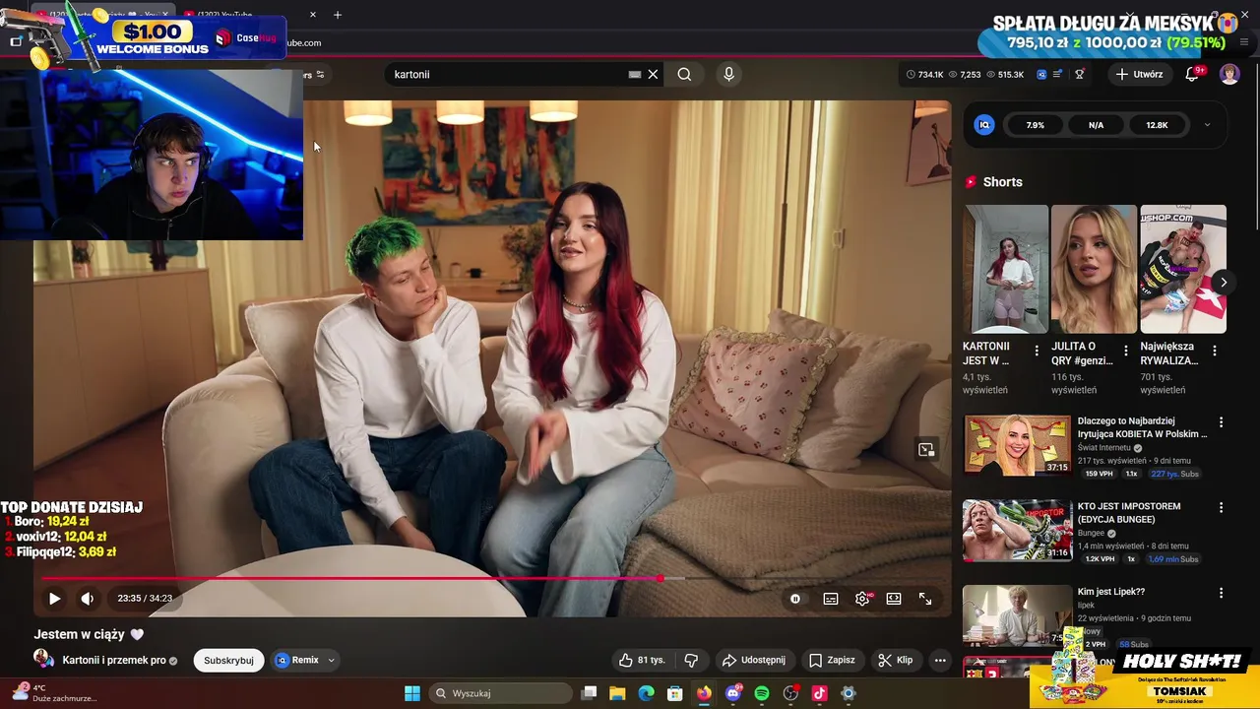Viewport: 1260px width, 709px height.
Task: Open TikTok from the taskbar
Action: coord(819,693)
